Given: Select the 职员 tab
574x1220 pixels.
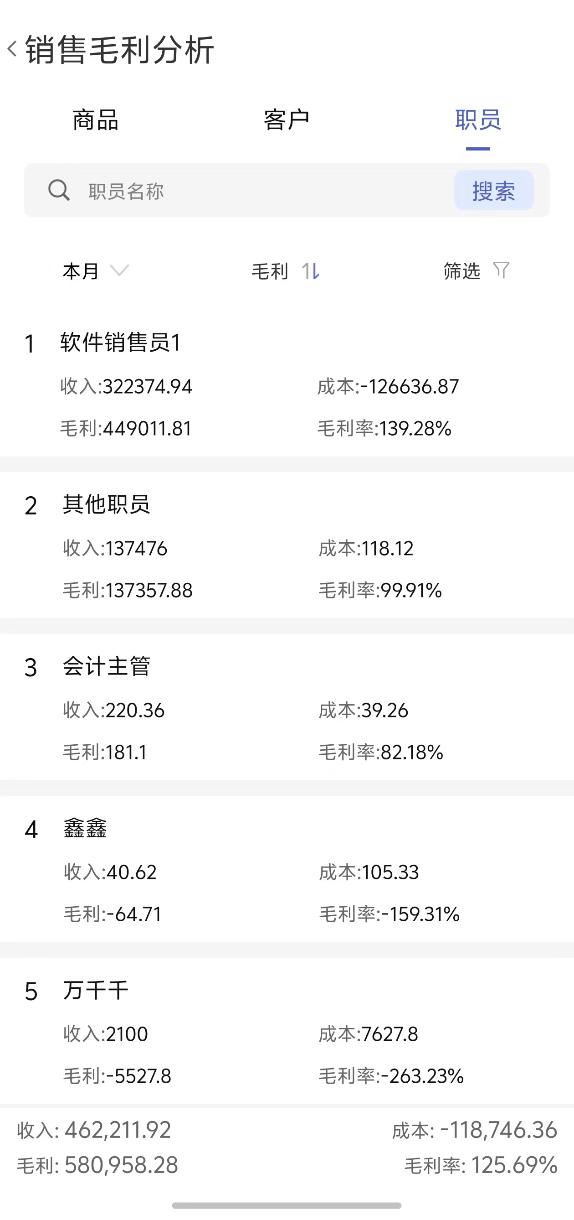Looking at the screenshot, I should (478, 120).
